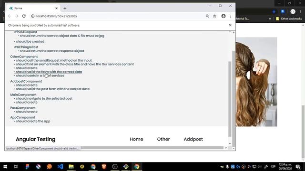The width and height of the screenshot is (305, 171).
Task: Click the blue S extension icon in background window
Action: click(x=283, y=11)
